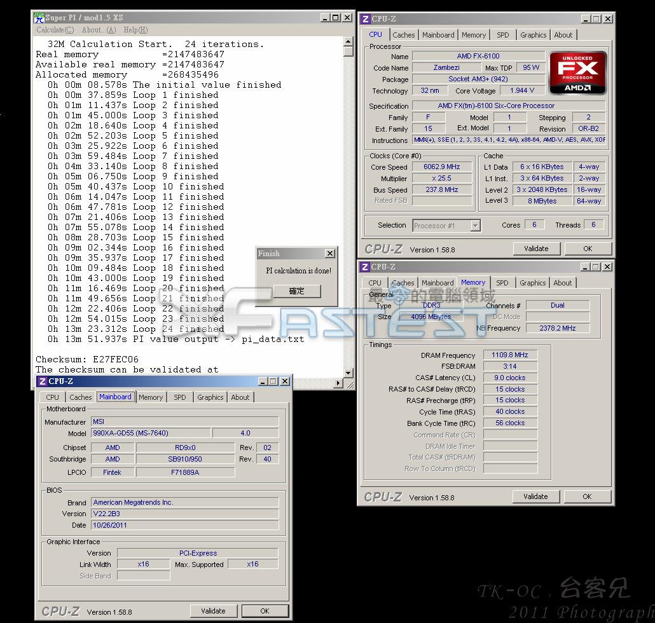Switch to Graphics tab in Mainboard CPU-Z window
This screenshot has width=655, height=623.
(210, 397)
